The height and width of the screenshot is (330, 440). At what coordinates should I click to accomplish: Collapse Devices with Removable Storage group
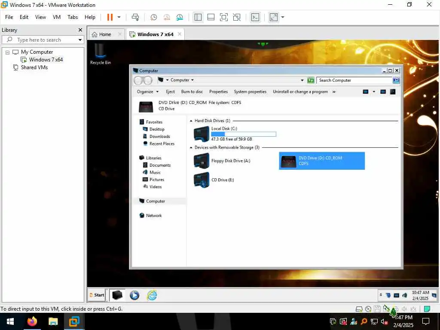(x=191, y=148)
